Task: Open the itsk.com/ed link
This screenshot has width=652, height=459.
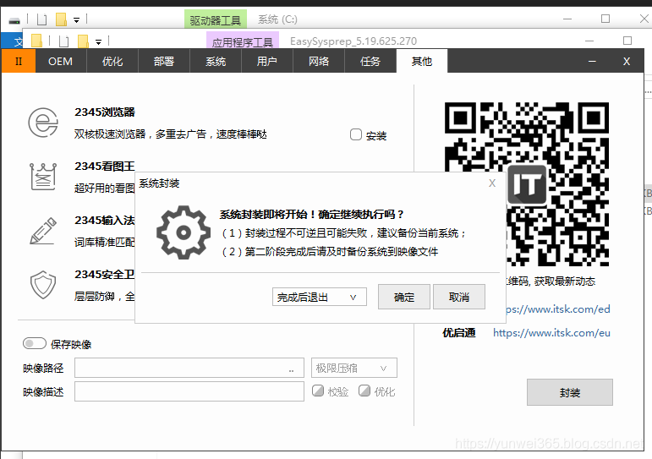Action: pyautogui.click(x=558, y=309)
